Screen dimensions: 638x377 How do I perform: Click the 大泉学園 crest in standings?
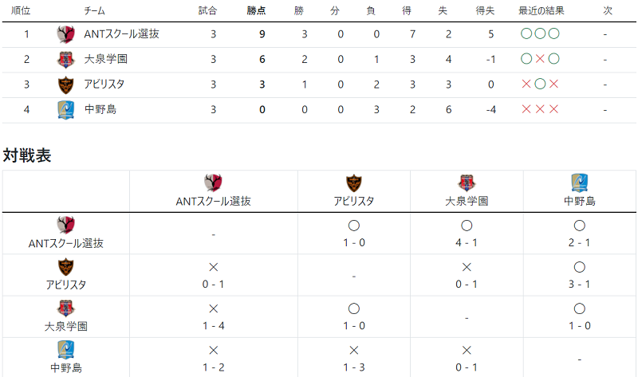65,59
